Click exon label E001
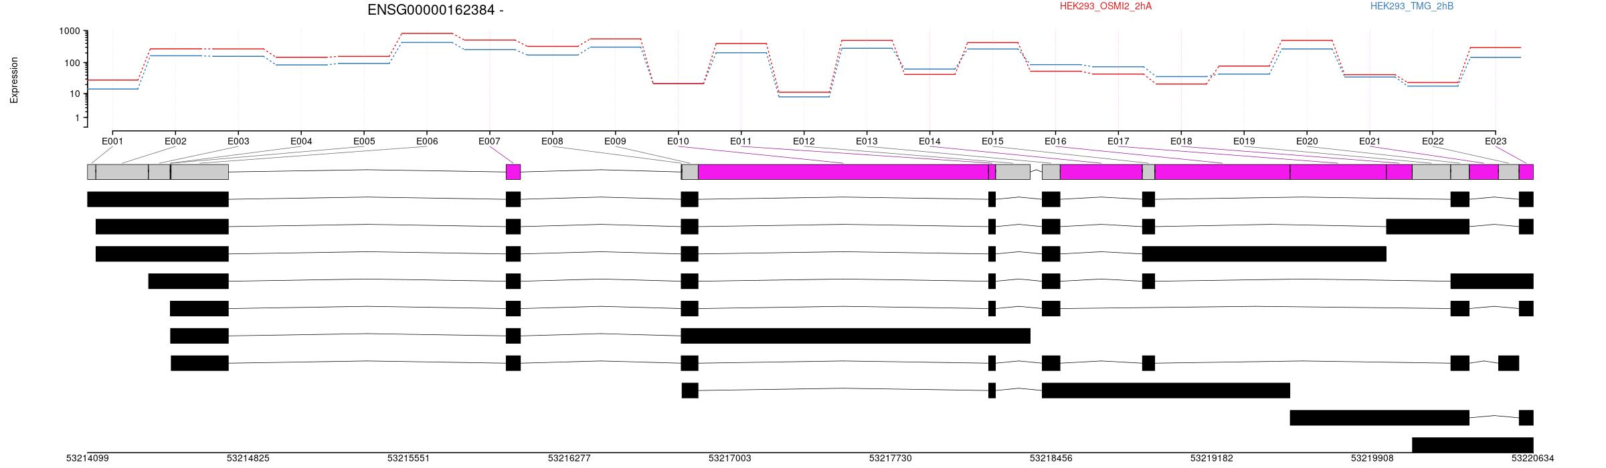1606x468 pixels. pos(112,141)
